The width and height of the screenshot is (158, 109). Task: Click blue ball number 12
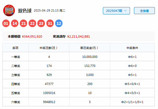coord(59,23)
